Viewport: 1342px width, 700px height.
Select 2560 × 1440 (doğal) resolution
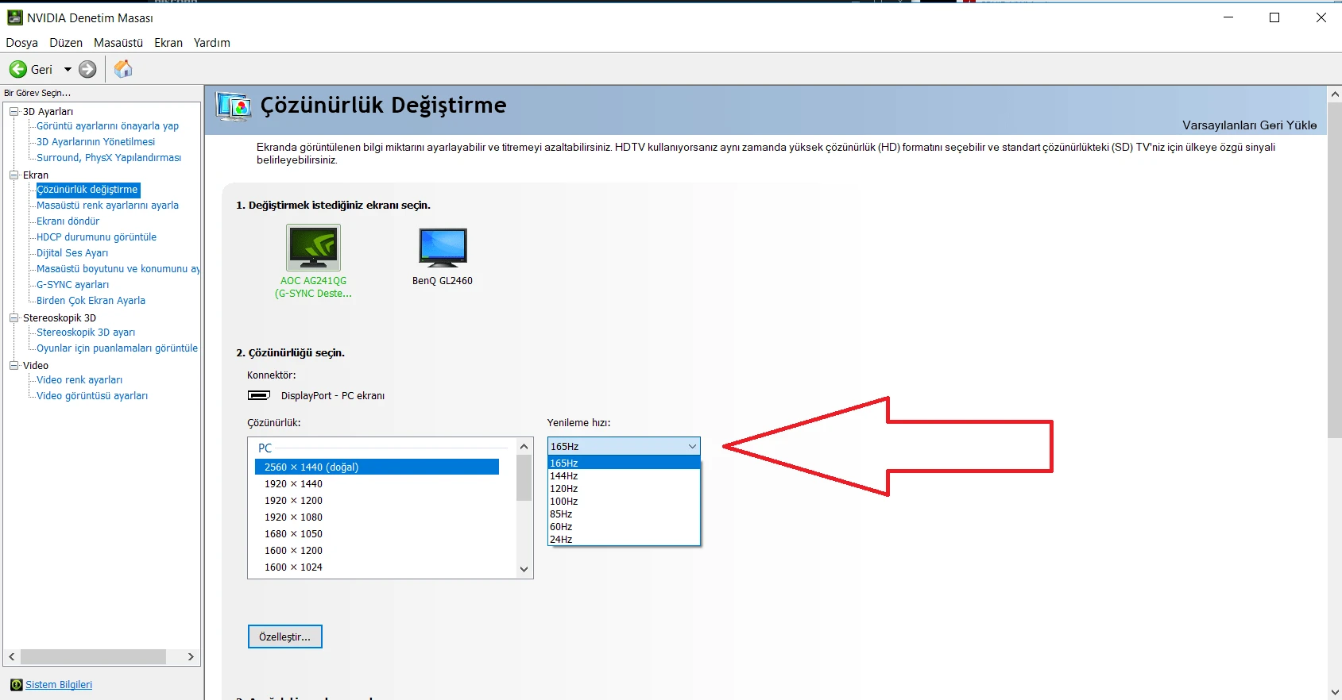377,467
